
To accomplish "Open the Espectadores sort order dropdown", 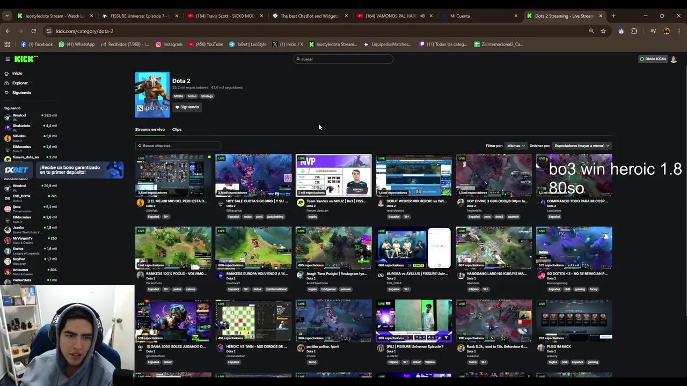I will point(582,146).
